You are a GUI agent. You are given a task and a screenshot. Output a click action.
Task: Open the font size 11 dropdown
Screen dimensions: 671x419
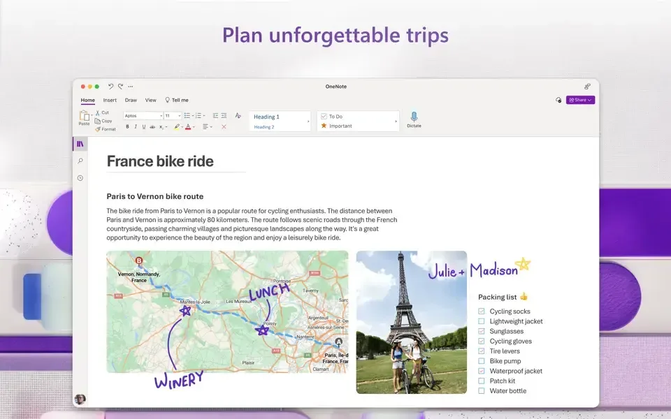pyautogui.click(x=173, y=116)
